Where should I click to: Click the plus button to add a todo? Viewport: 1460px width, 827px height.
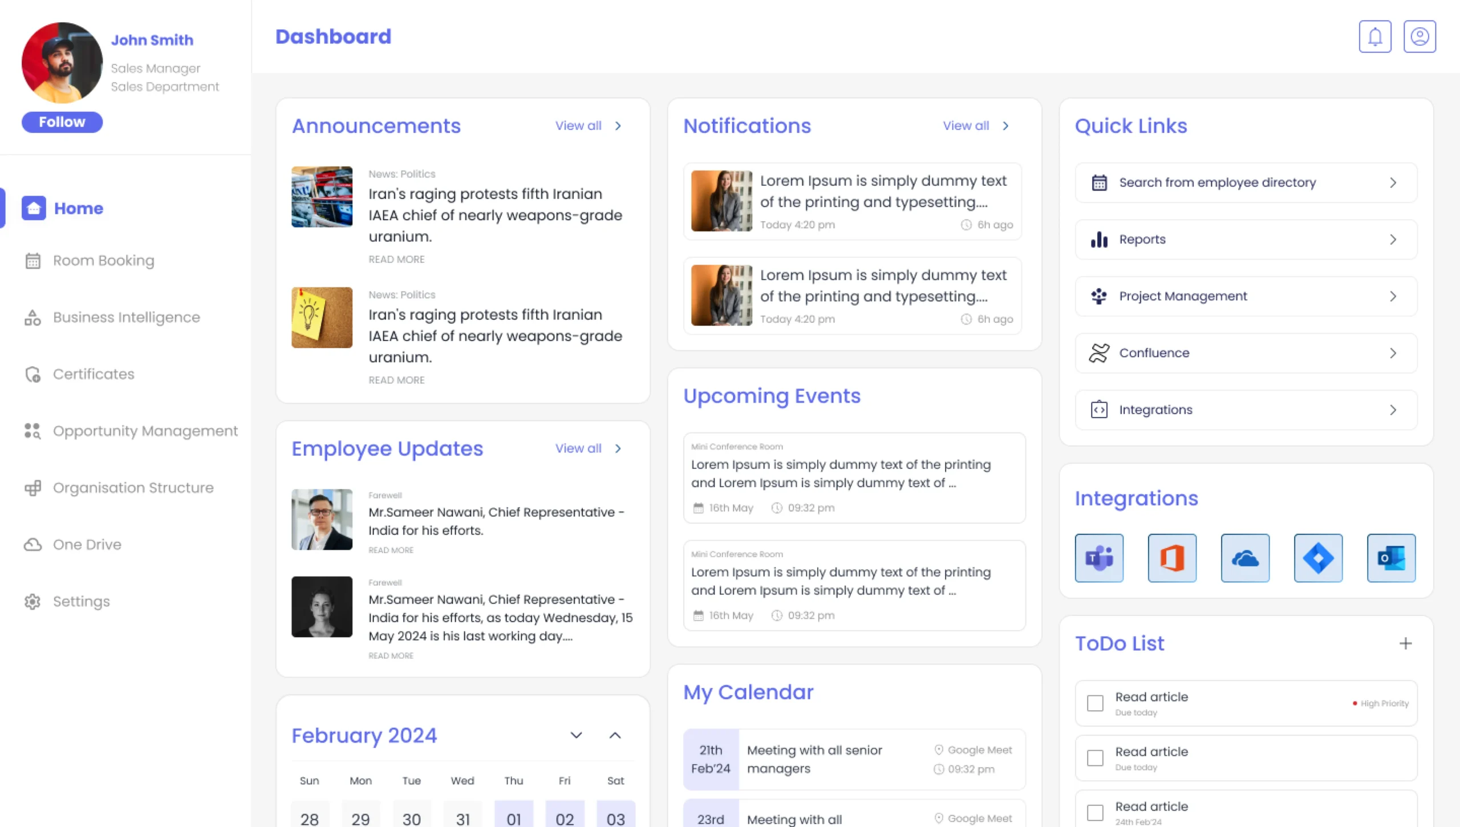[x=1405, y=643]
